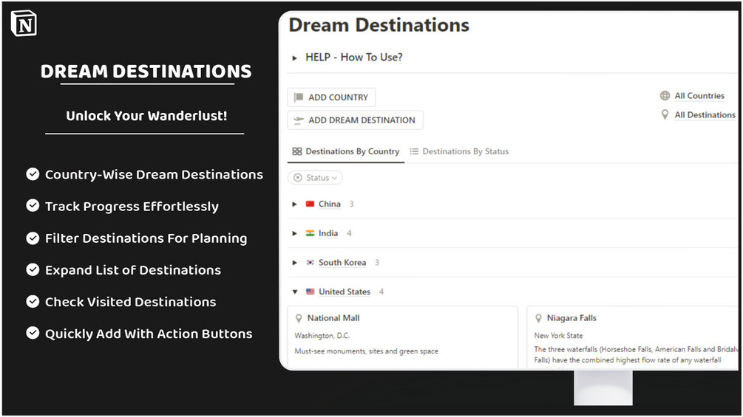
Task: Click the China flag icon
Action: click(310, 204)
